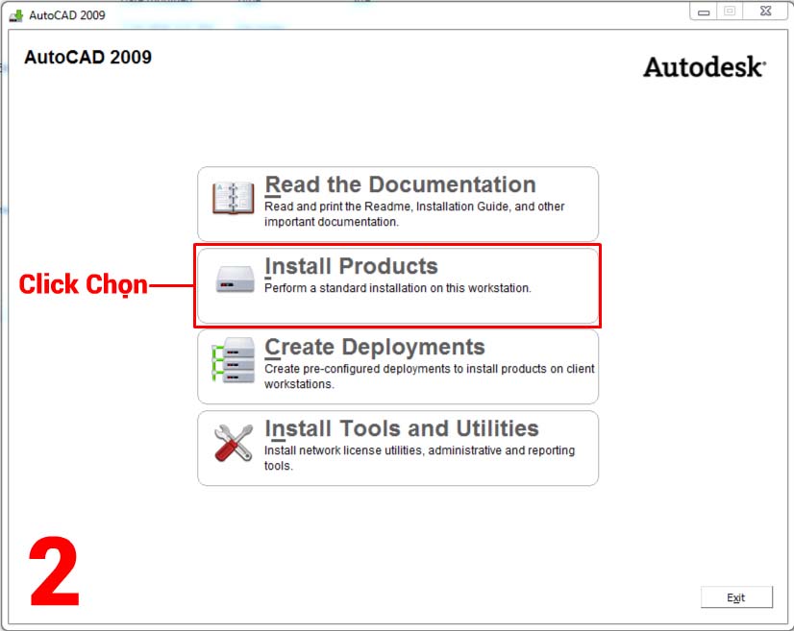Click the Install Products drive icon
794x631 pixels.
235,279
